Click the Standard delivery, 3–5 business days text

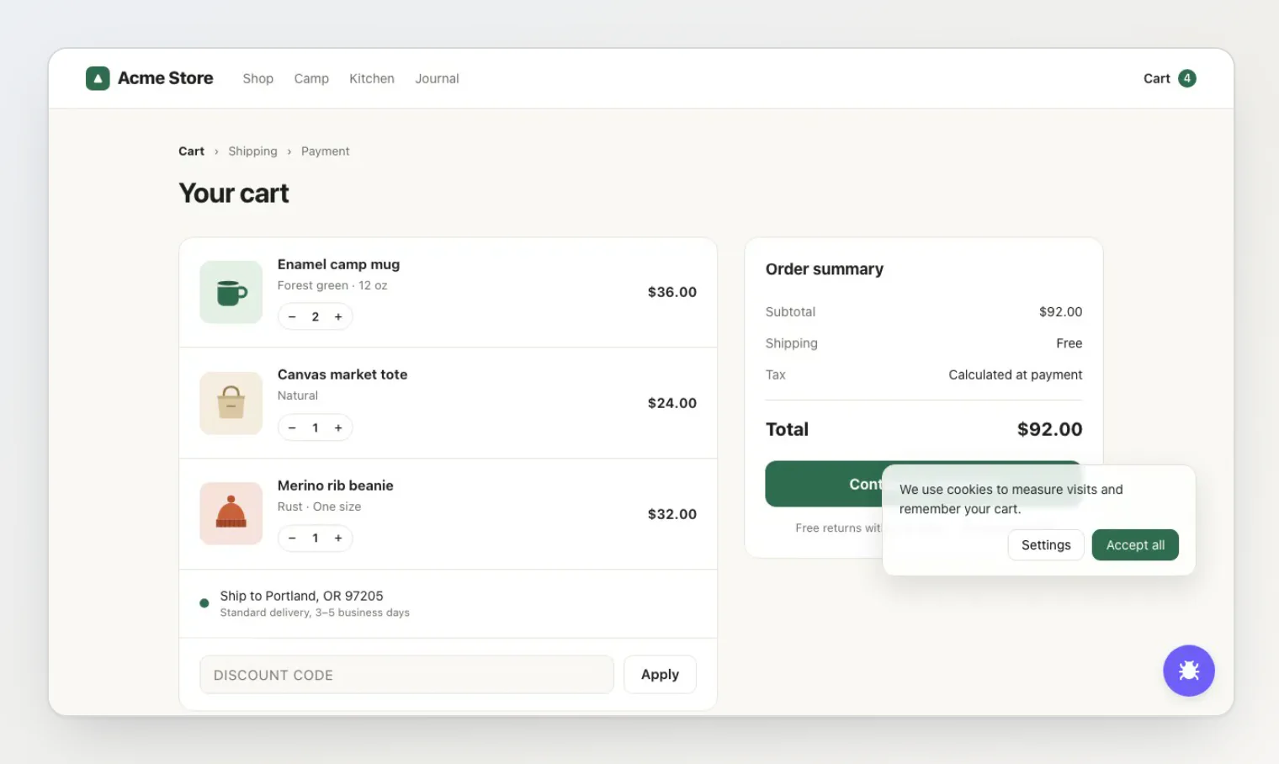(x=315, y=613)
